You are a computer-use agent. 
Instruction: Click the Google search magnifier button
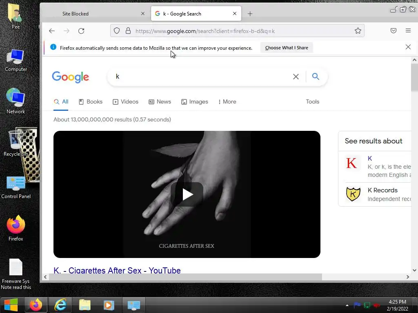316,76
